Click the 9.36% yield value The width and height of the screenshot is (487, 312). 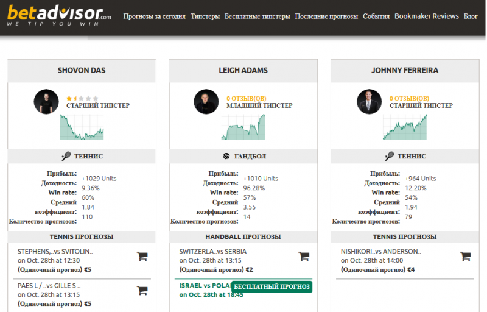(90, 188)
